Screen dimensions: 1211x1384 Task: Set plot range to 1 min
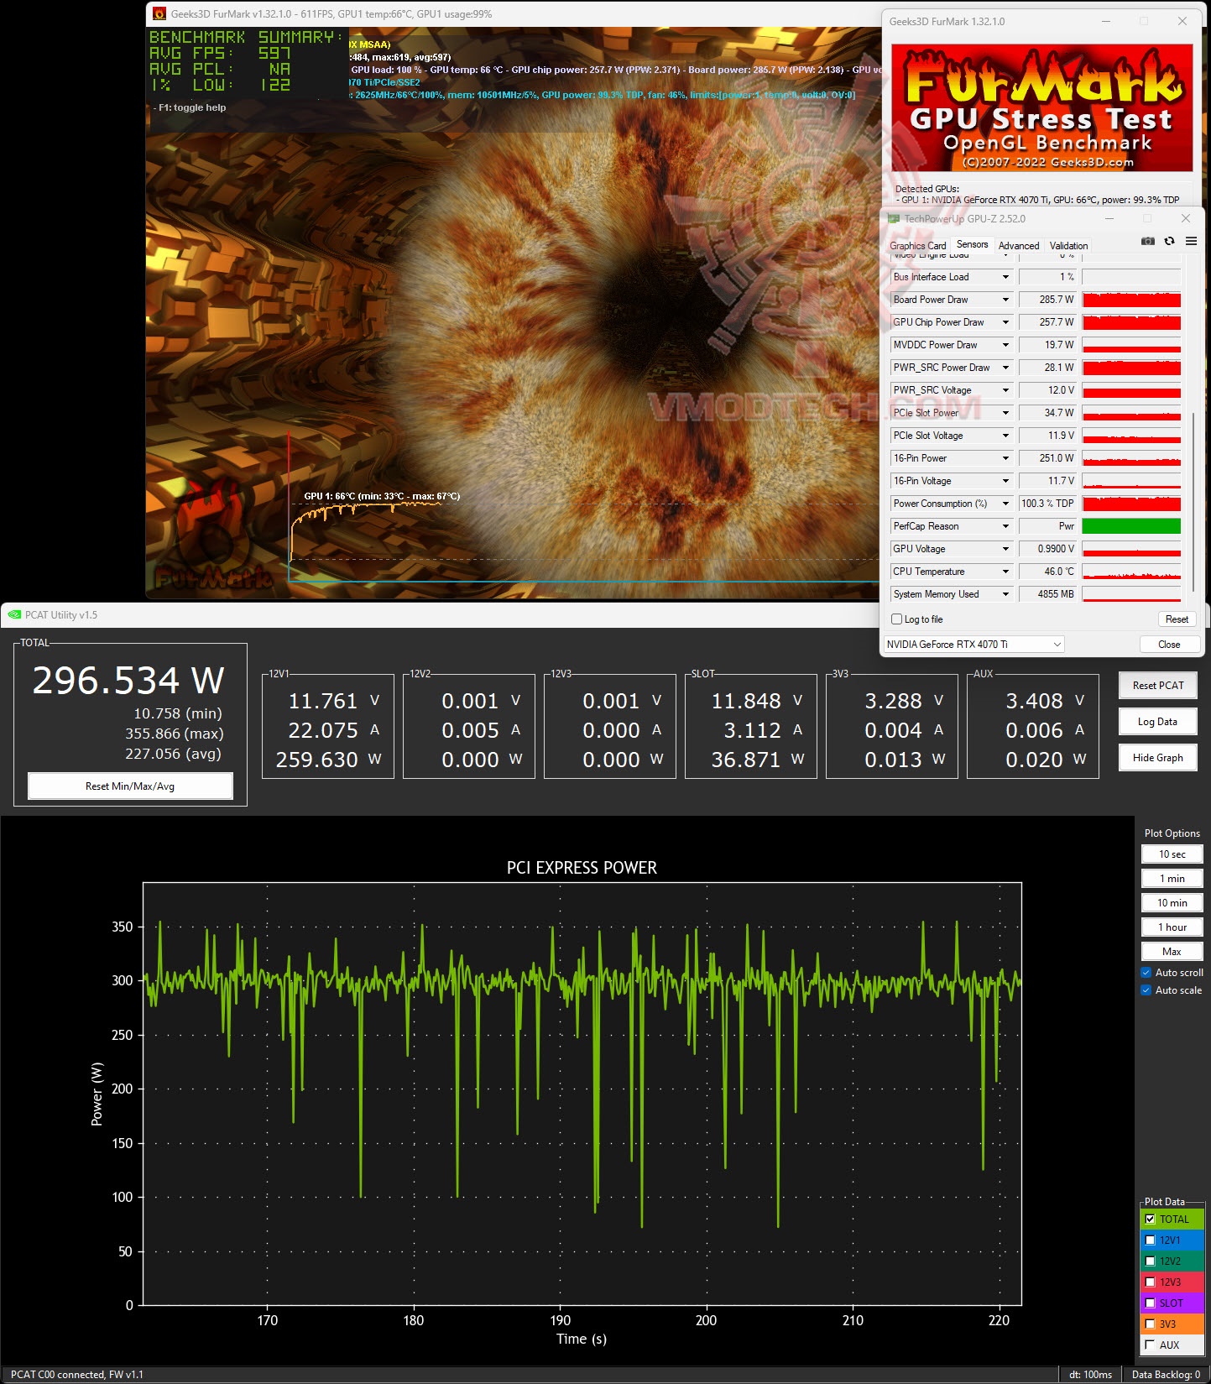[x=1172, y=879]
